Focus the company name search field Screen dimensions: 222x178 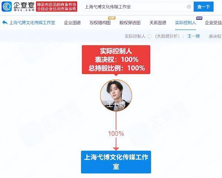(x=135, y=7)
